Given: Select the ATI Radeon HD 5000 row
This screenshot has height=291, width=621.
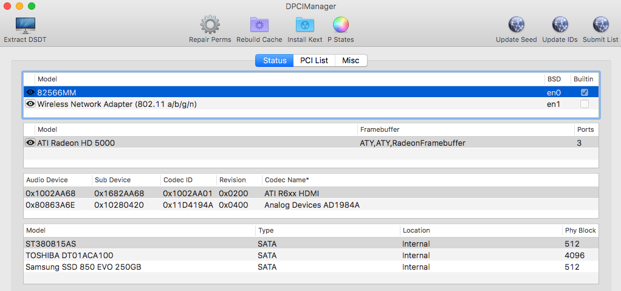Looking at the screenshot, I should (311, 143).
